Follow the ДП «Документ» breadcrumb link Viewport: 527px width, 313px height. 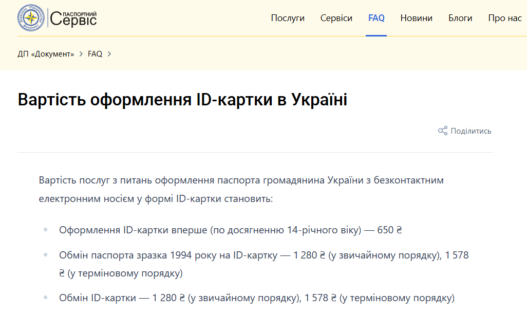47,53
